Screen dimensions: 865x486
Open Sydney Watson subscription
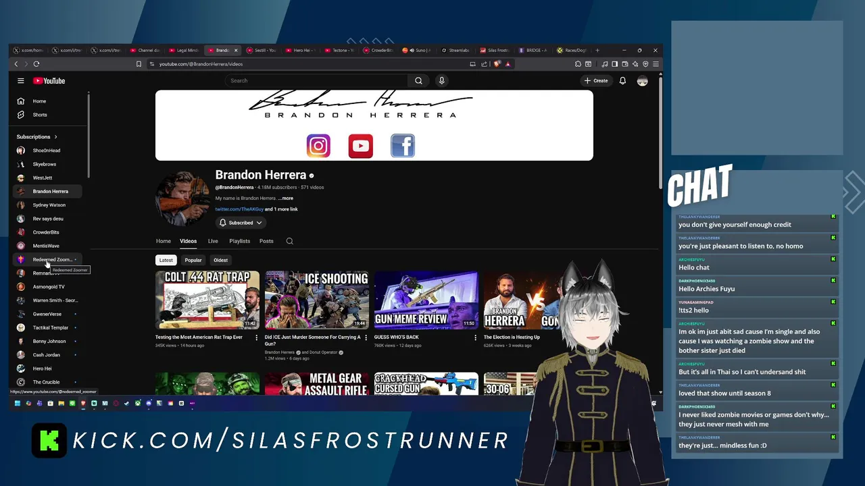click(x=49, y=205)
